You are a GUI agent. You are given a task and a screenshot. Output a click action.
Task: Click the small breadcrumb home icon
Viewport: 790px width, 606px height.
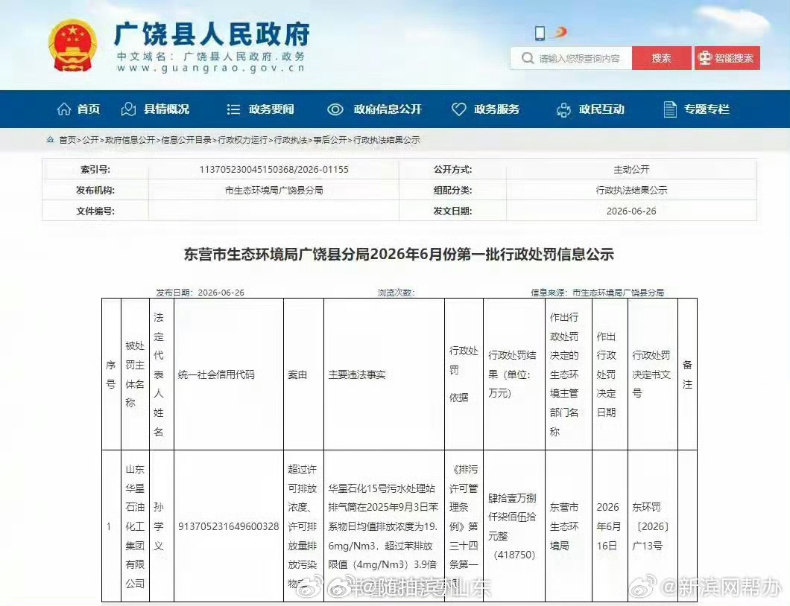pyautogui.click(x=51, y=140)
